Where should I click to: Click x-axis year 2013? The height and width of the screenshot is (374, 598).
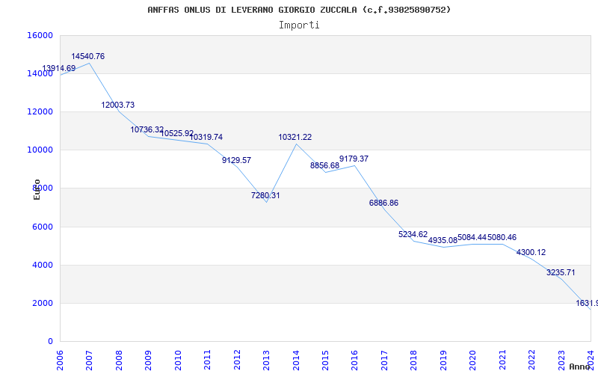click(267, 359)
